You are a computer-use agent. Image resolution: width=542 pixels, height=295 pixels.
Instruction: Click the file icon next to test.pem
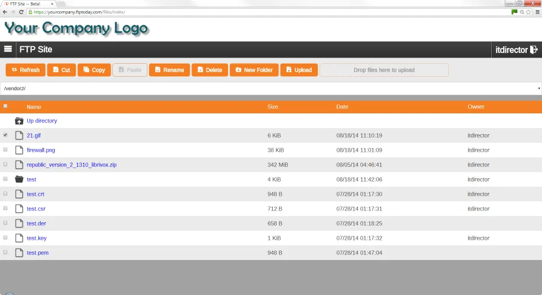(19, 253)
